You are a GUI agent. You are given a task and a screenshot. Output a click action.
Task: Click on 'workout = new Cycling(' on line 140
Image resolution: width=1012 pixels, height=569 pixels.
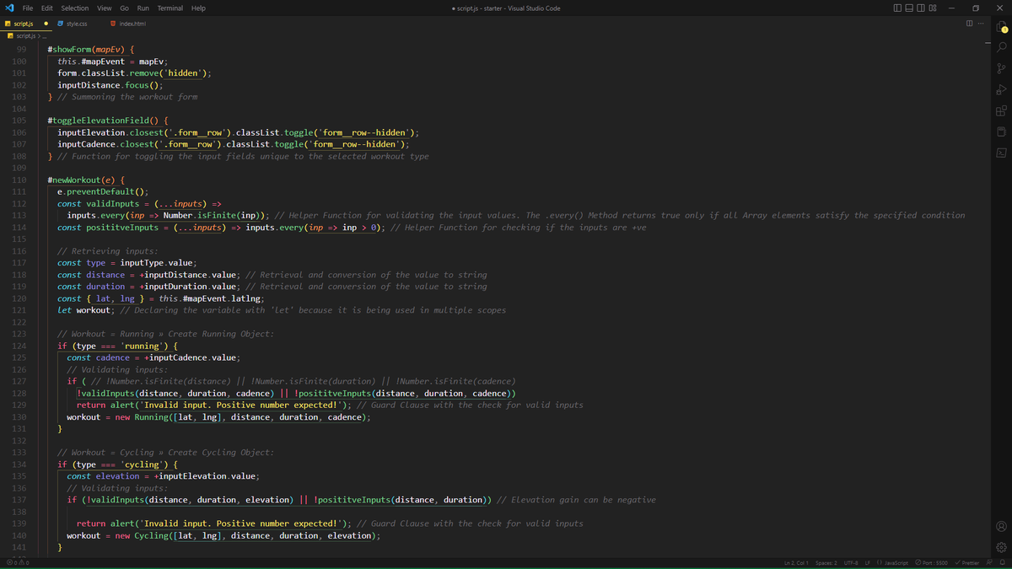121,535
